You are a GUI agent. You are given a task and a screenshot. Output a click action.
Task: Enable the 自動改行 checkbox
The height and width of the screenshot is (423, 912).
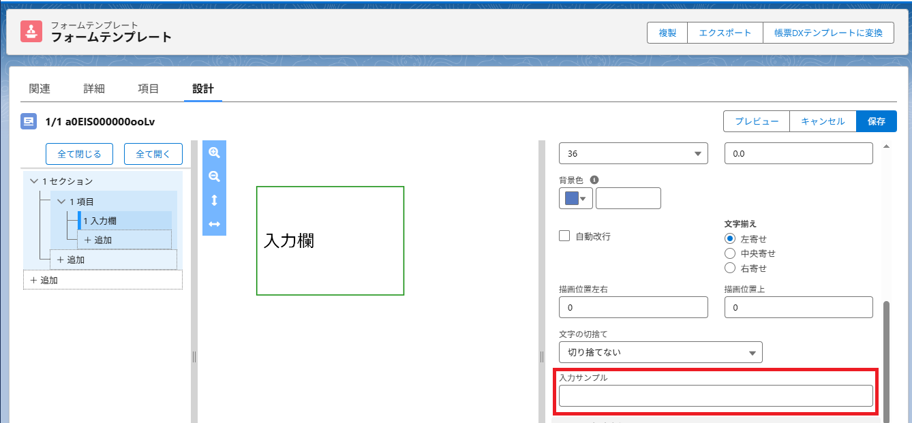click(x=564, y=236)
